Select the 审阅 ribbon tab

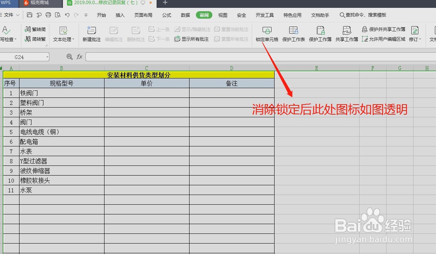pos(204,15)
